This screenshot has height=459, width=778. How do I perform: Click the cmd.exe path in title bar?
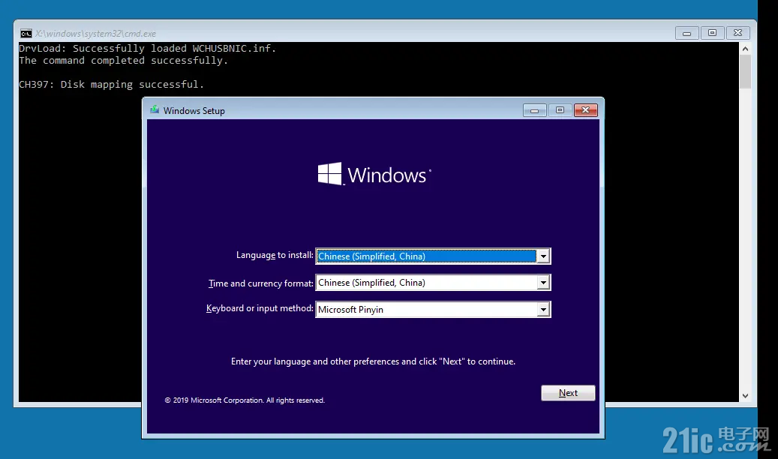[95, 34]
